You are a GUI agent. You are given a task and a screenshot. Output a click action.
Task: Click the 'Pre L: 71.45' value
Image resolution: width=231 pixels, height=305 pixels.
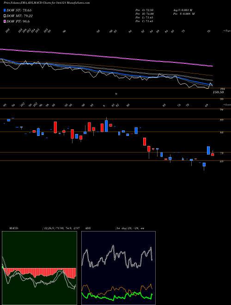tap(145, 18)
